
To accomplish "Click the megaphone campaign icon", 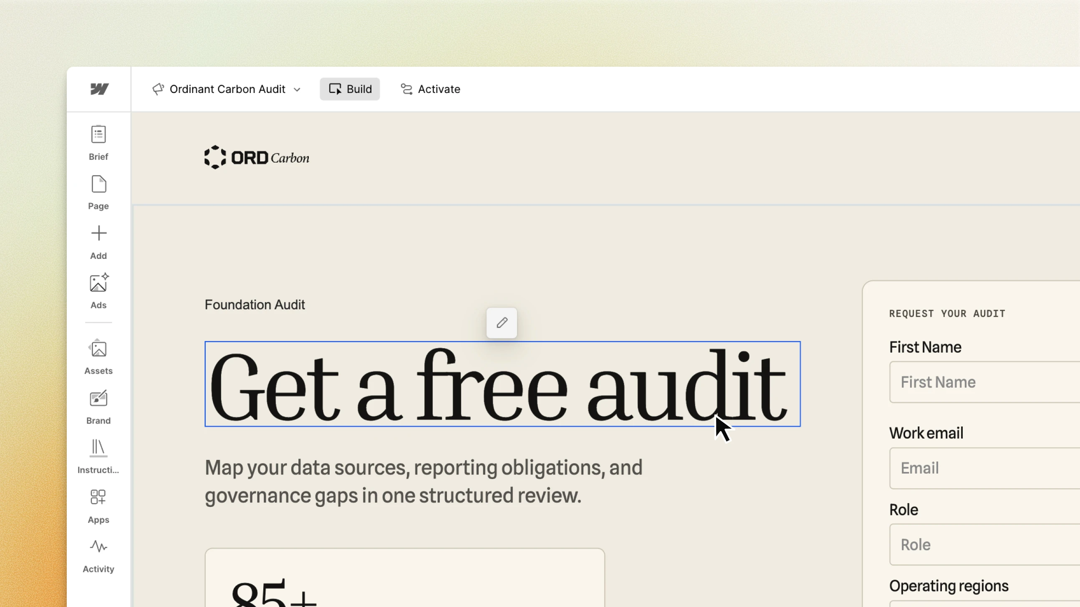I will (x=158, y=89).
